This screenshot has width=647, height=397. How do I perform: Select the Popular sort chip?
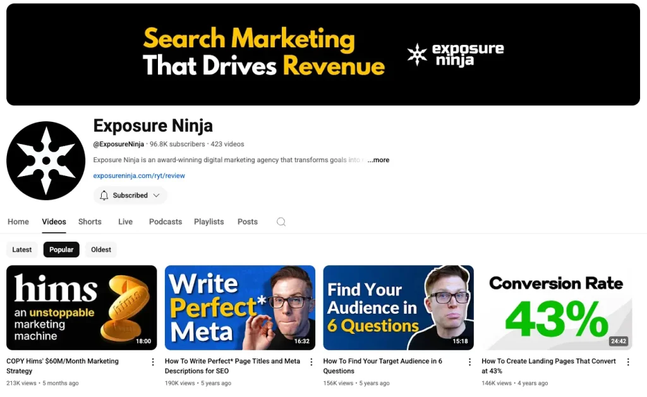[x=61, y=249]
